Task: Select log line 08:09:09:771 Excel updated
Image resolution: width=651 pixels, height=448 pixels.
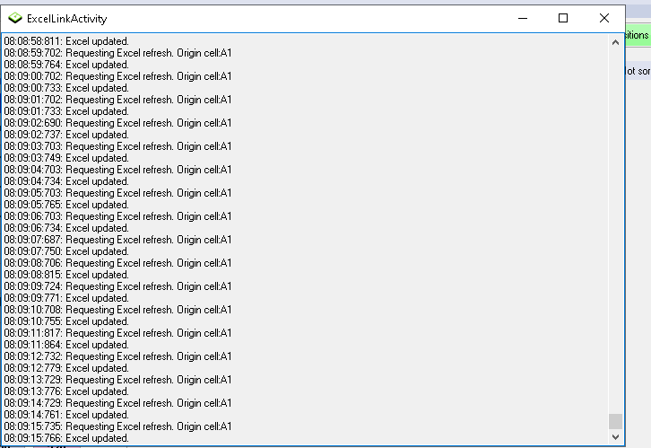Action: [x=66, y=297]
